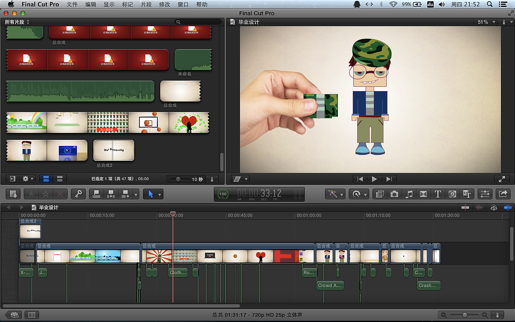The image size is (515, 322).
Task: Toggle timeline snapping button
Action: click(507, 208)
